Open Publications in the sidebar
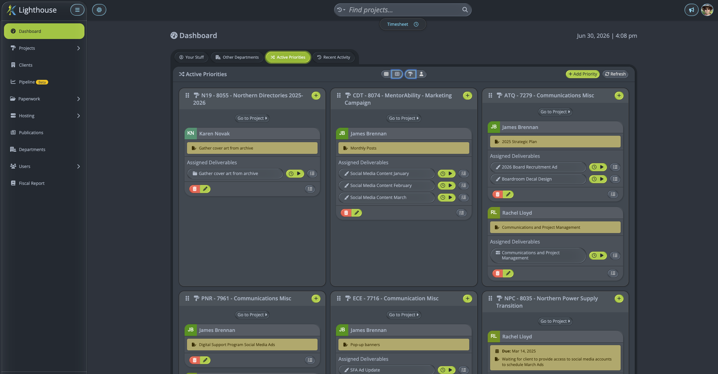Screen dimensions: 718x374 44,133
